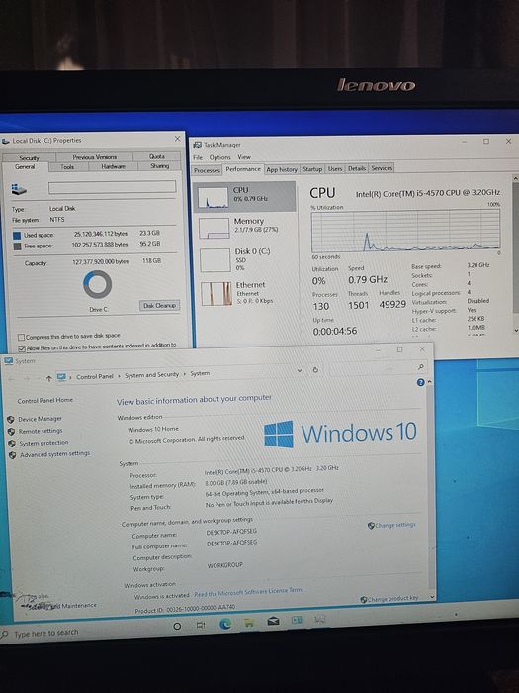Click the shield icon beside Remote settings

click(x=12, y=431)
